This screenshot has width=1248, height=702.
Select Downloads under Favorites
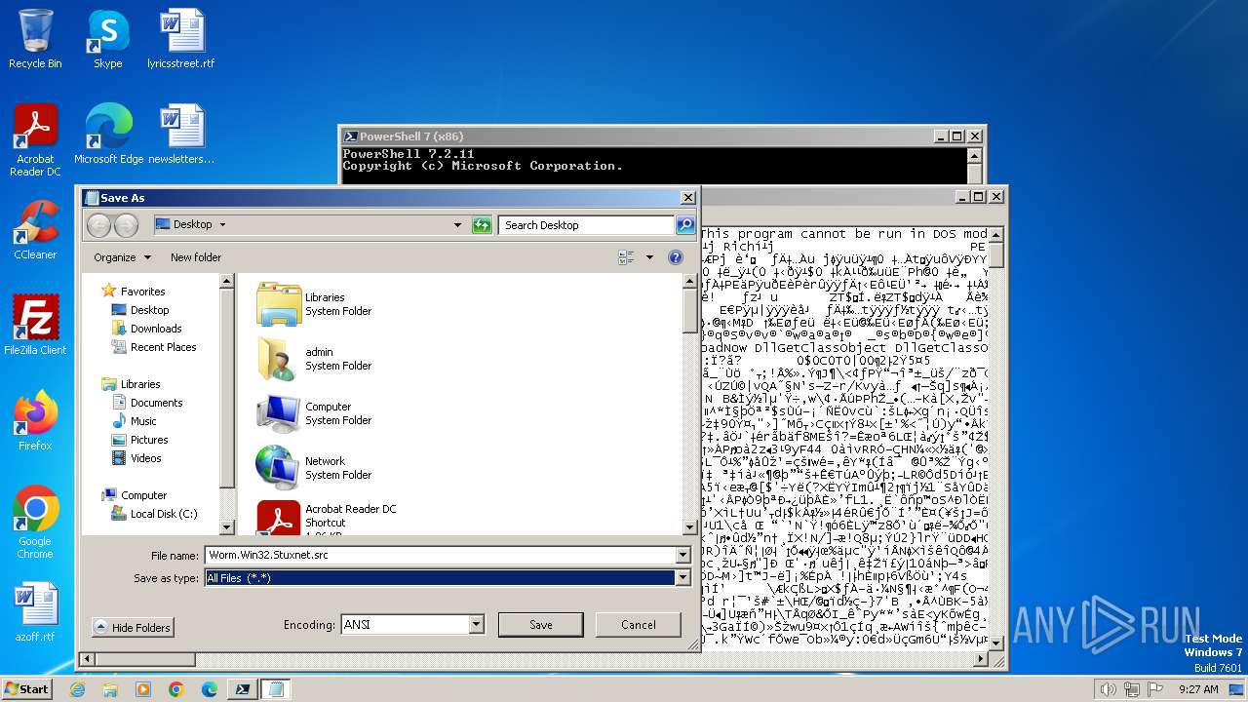tap(156, 329)
